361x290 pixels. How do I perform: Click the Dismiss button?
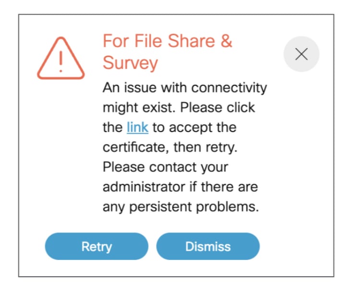click(208, 246)
